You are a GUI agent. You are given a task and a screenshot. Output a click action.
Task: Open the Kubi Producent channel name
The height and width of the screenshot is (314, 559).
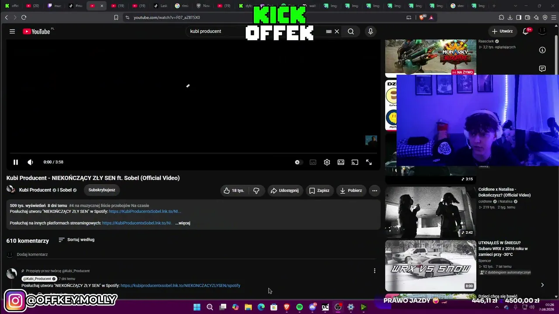click(x=35, y=190)
